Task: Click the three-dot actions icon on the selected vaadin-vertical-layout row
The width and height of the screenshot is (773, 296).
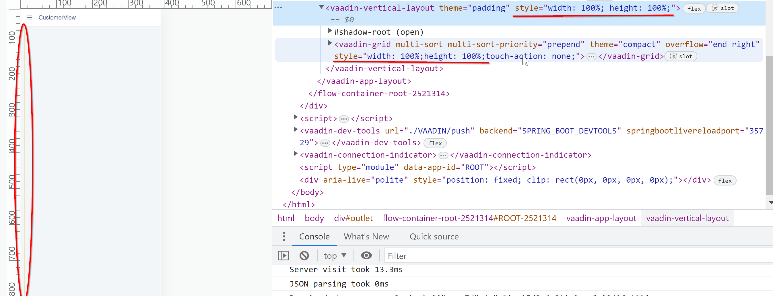Action: pos(278,7)
